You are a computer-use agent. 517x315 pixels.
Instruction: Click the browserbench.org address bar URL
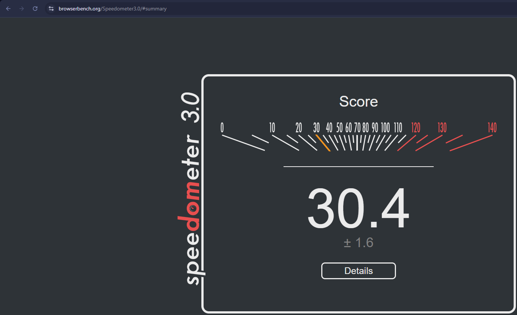coord(112,9)
